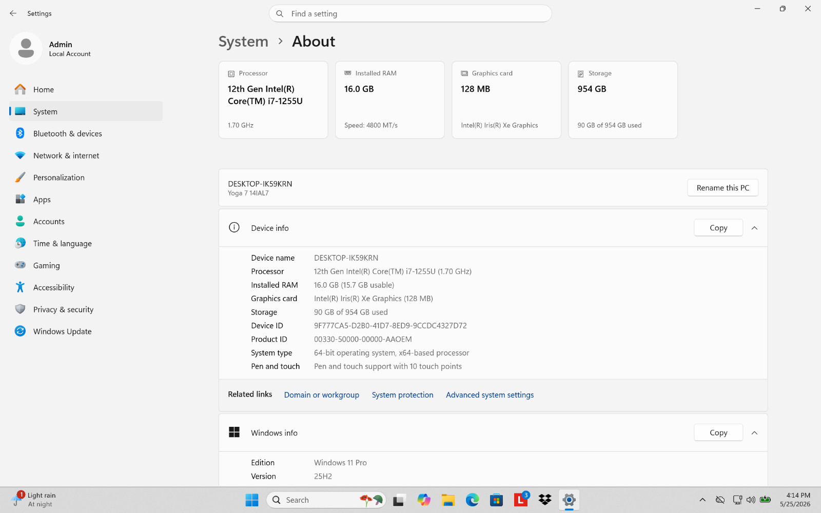Click the Privacy & security shield icon

click(x=20, y=309)
